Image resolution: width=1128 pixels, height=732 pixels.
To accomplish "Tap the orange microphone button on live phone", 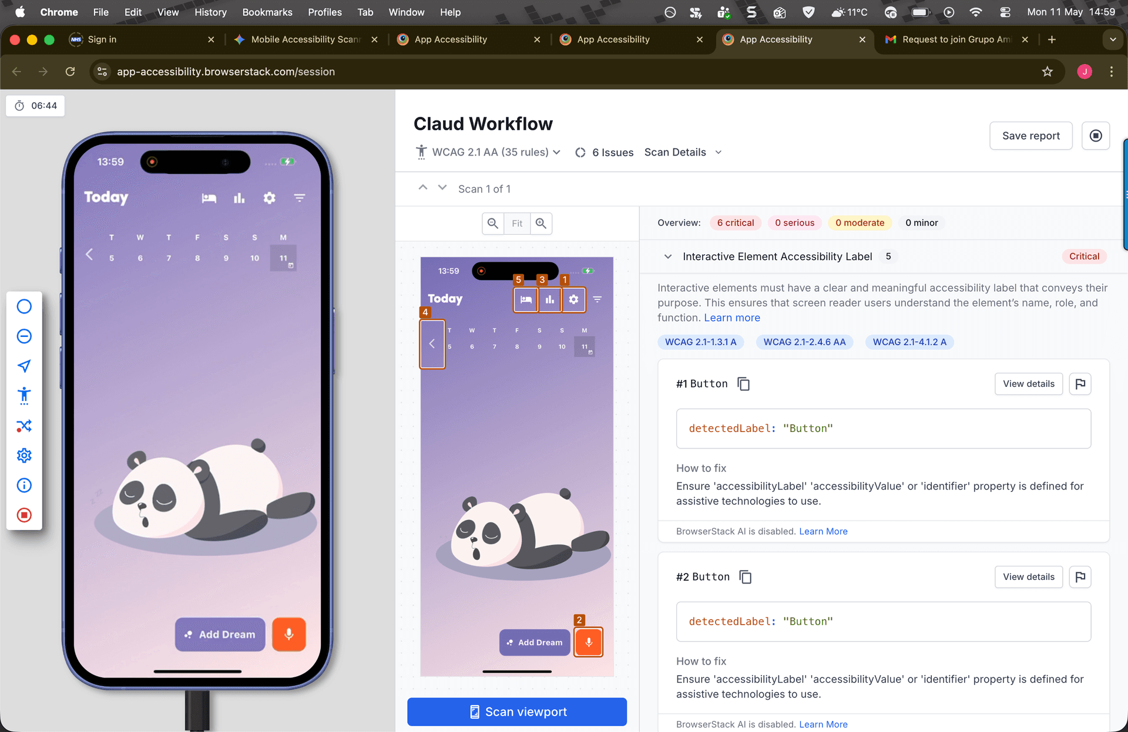I will click(289, 635).
